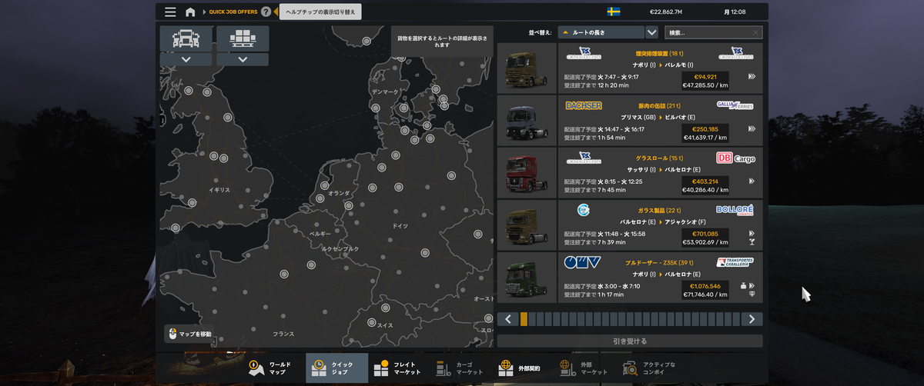Go to previous page of job offers
This screenshot has height=386, width=924.
(x=507, y=318)
